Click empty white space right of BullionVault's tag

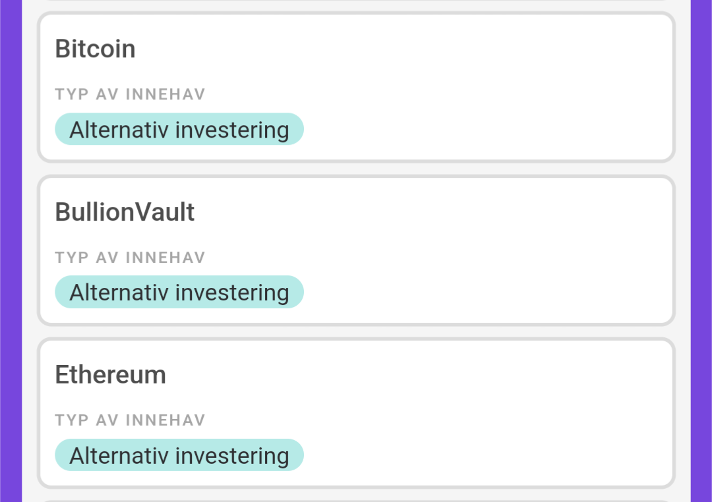pyautogui.click(x=488, y=293)
